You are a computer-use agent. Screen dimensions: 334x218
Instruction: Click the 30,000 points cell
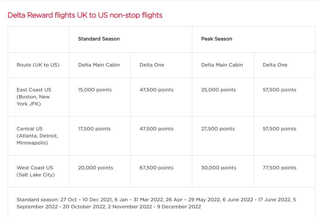219,168
